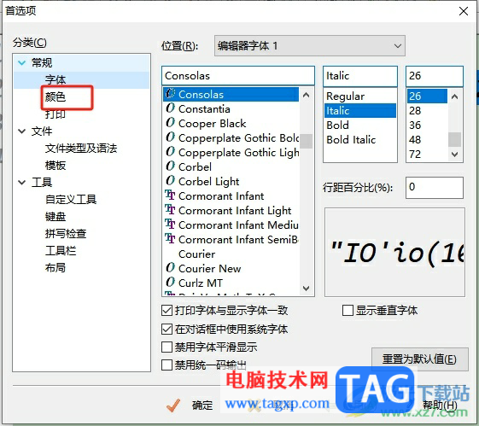The height and width of the screenshot is (426, 479).
Task: Close the 首选项 dialog
Action: [x=464, y=11]
